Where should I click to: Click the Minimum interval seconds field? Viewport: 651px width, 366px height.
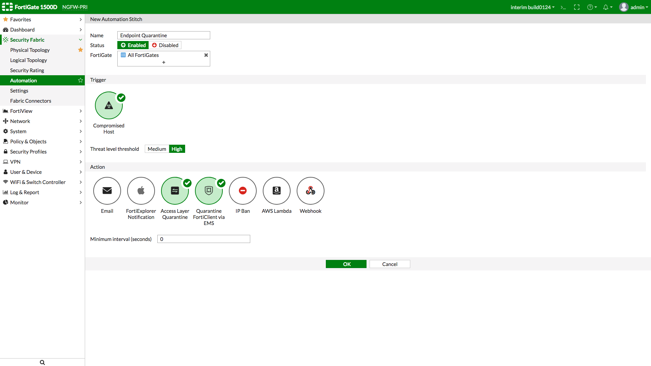(x=203, y=239)
